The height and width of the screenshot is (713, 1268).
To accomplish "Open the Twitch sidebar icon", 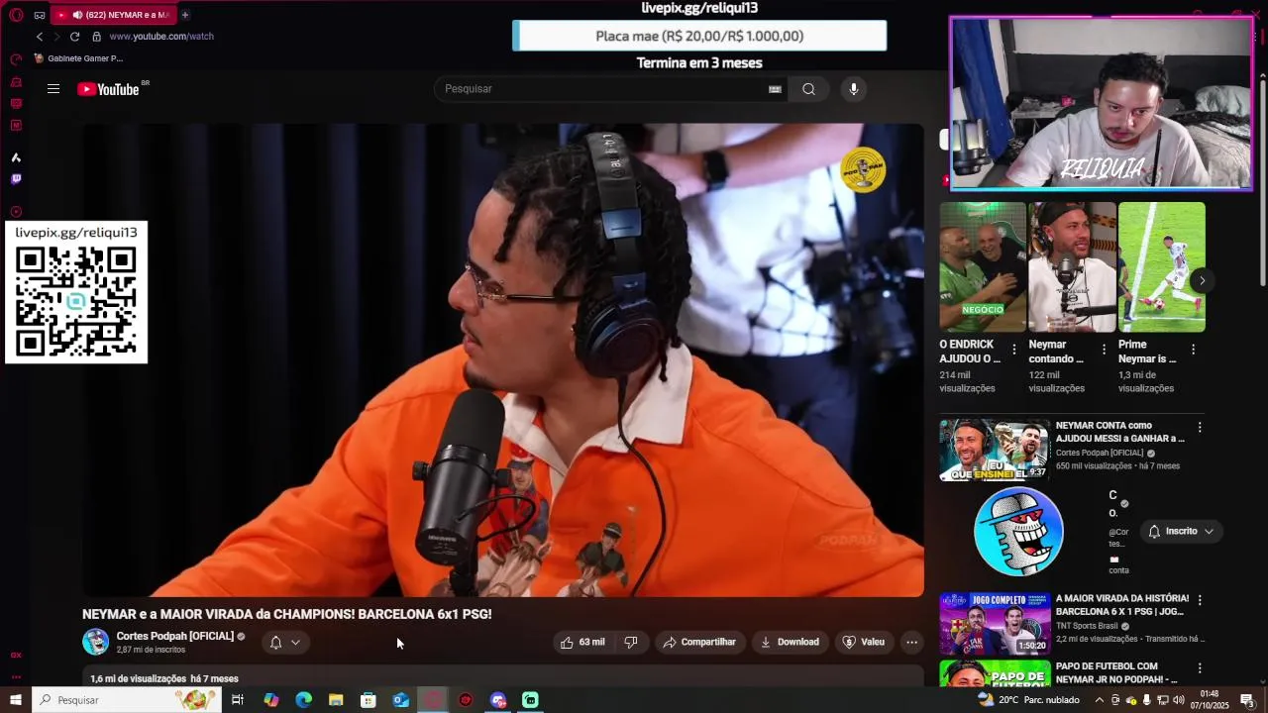I will [16, 179].
